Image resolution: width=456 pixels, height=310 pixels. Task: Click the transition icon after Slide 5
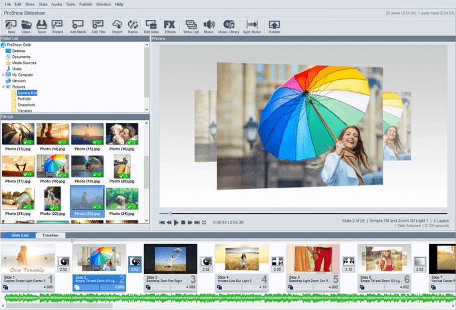[x=348, y=261]
